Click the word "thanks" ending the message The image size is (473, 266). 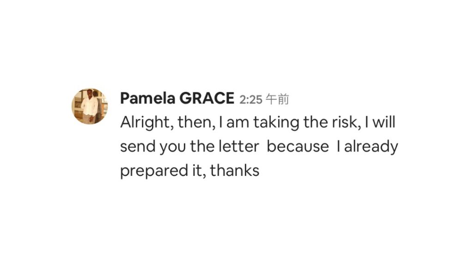point(235,171)
